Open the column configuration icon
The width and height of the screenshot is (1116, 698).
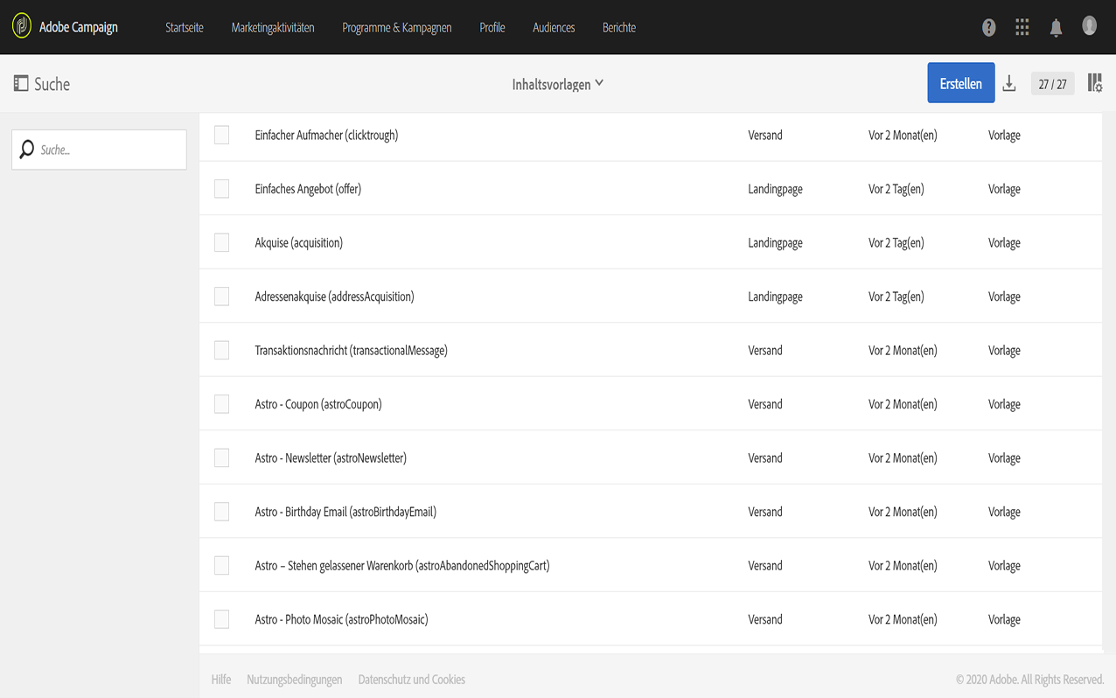coord(1094,84)
